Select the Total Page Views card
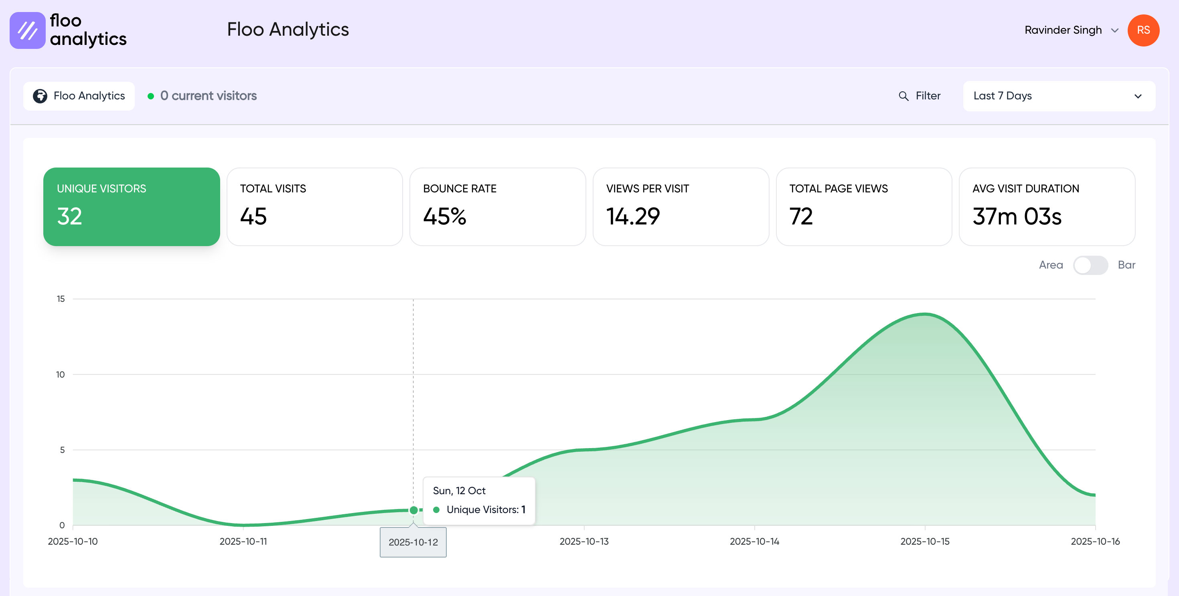The height and width of the screenshot is (596, 1179). click(x=864, y=207)
